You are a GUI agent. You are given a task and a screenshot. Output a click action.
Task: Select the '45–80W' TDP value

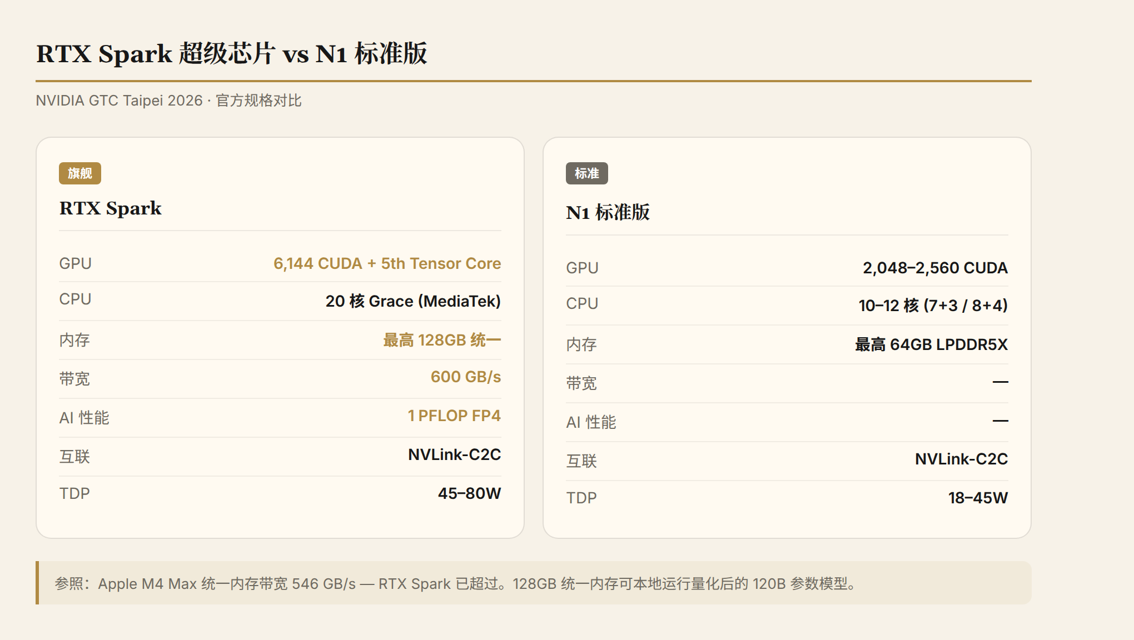click(x=470, y=493)
